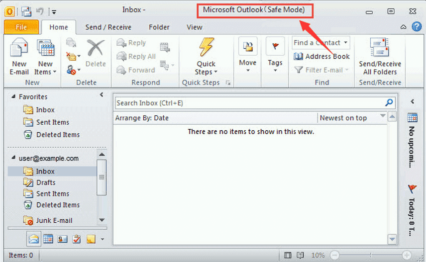Image resolution: width=426 pixels, height=262 pixels.
Task: Click the Find a Contact box
Action: [x=320, y=43]
